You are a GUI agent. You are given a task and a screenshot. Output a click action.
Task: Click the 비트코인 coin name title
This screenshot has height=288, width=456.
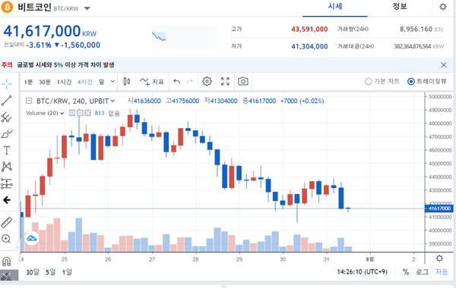click(34, 7)
